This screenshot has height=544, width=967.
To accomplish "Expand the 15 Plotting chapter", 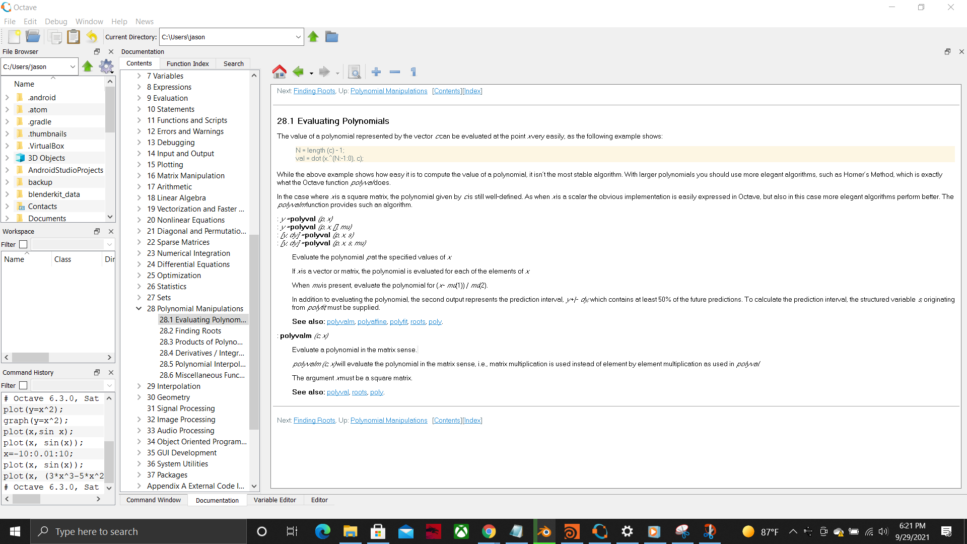I will click(139, 165).
